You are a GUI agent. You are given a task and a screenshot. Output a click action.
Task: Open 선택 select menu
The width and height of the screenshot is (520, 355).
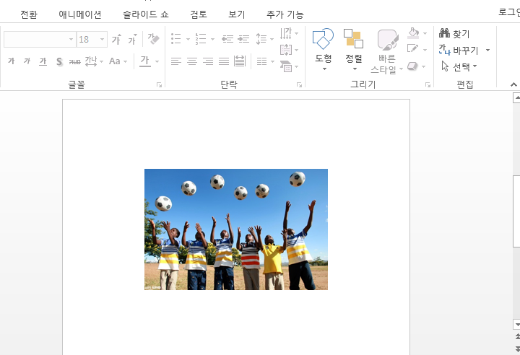pyautogui.click(x=459, y=66)
